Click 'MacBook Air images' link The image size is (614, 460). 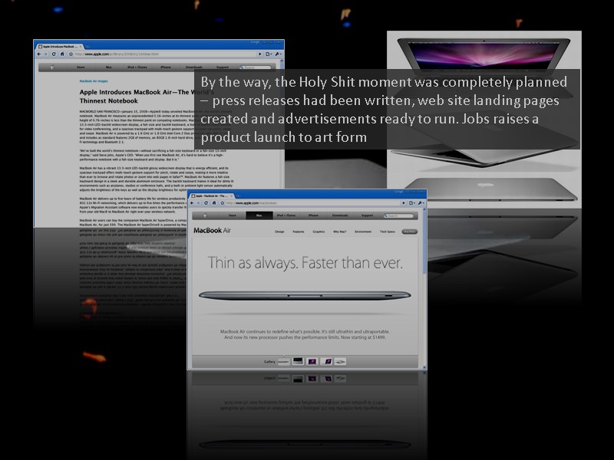coord(94,81)
